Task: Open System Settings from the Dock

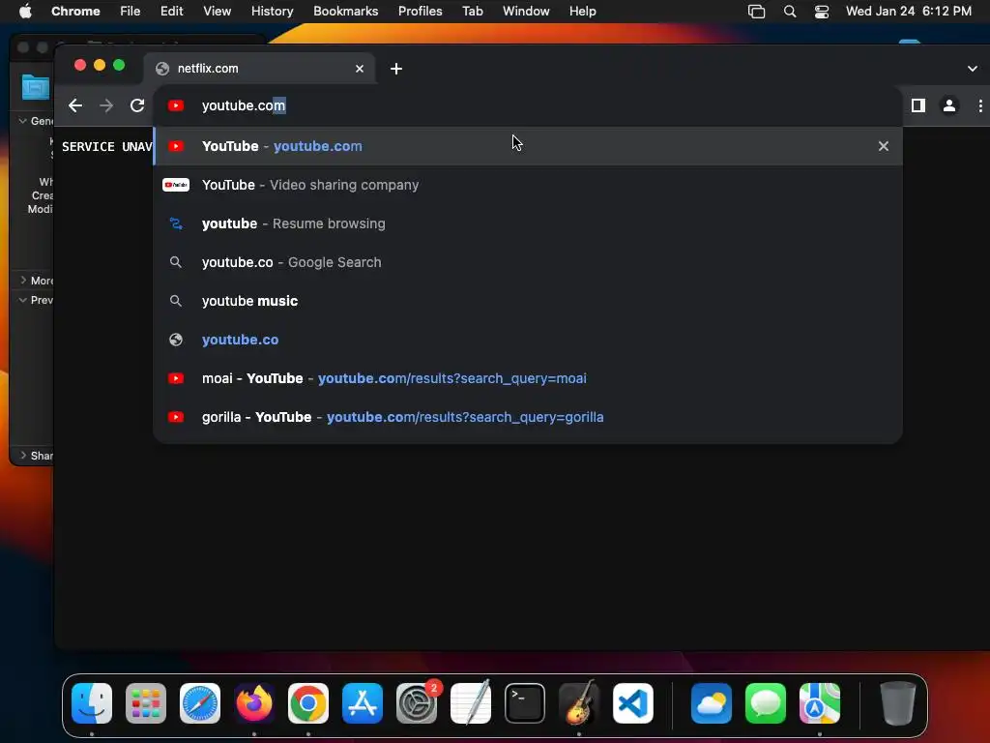Action: (417, 702)
